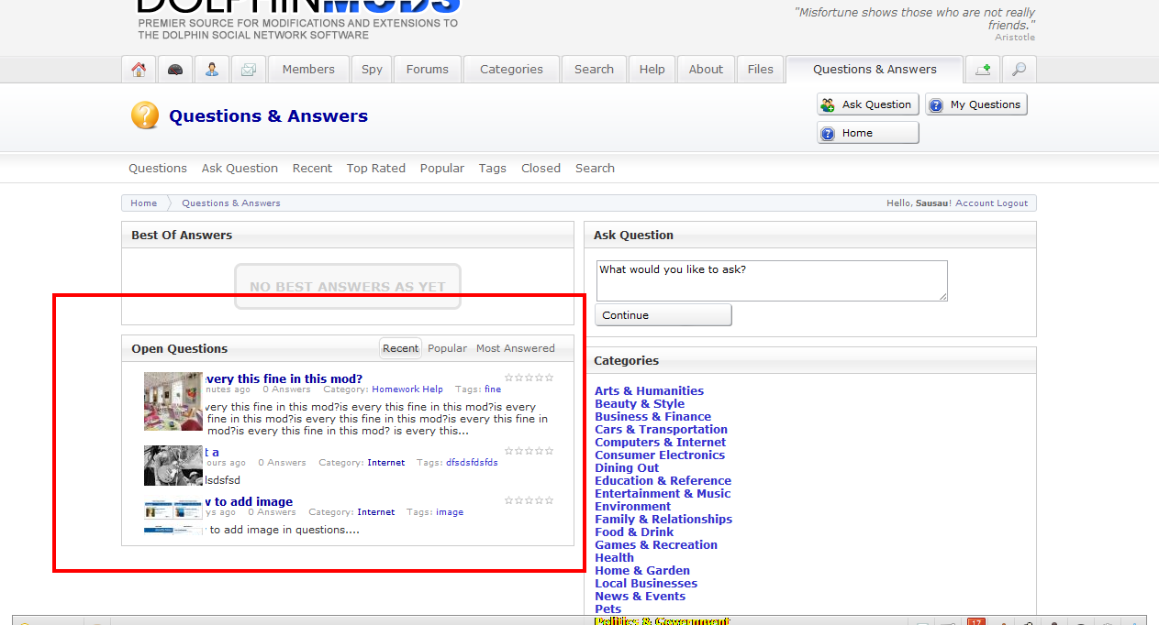Open the Top Rated submenu item
The width and height of the screenshot is (1159, 625).
click(x=375, y=169)
